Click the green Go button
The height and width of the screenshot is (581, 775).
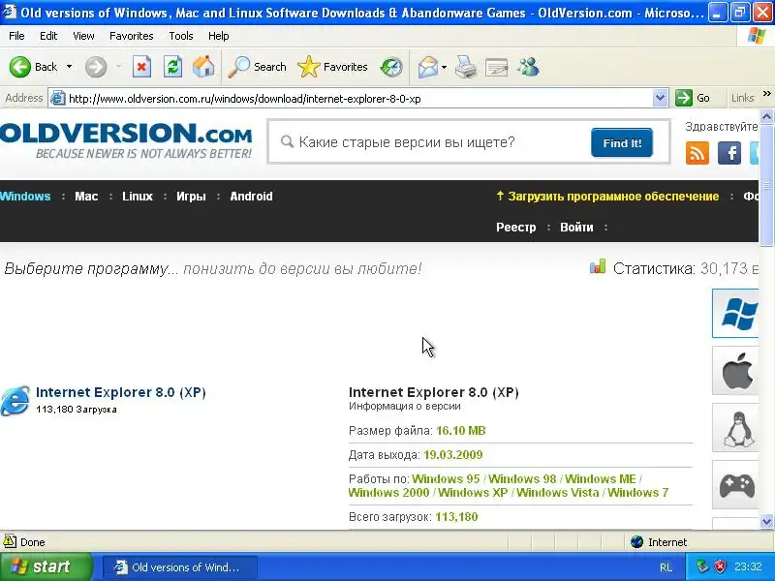tap(693, 98)
